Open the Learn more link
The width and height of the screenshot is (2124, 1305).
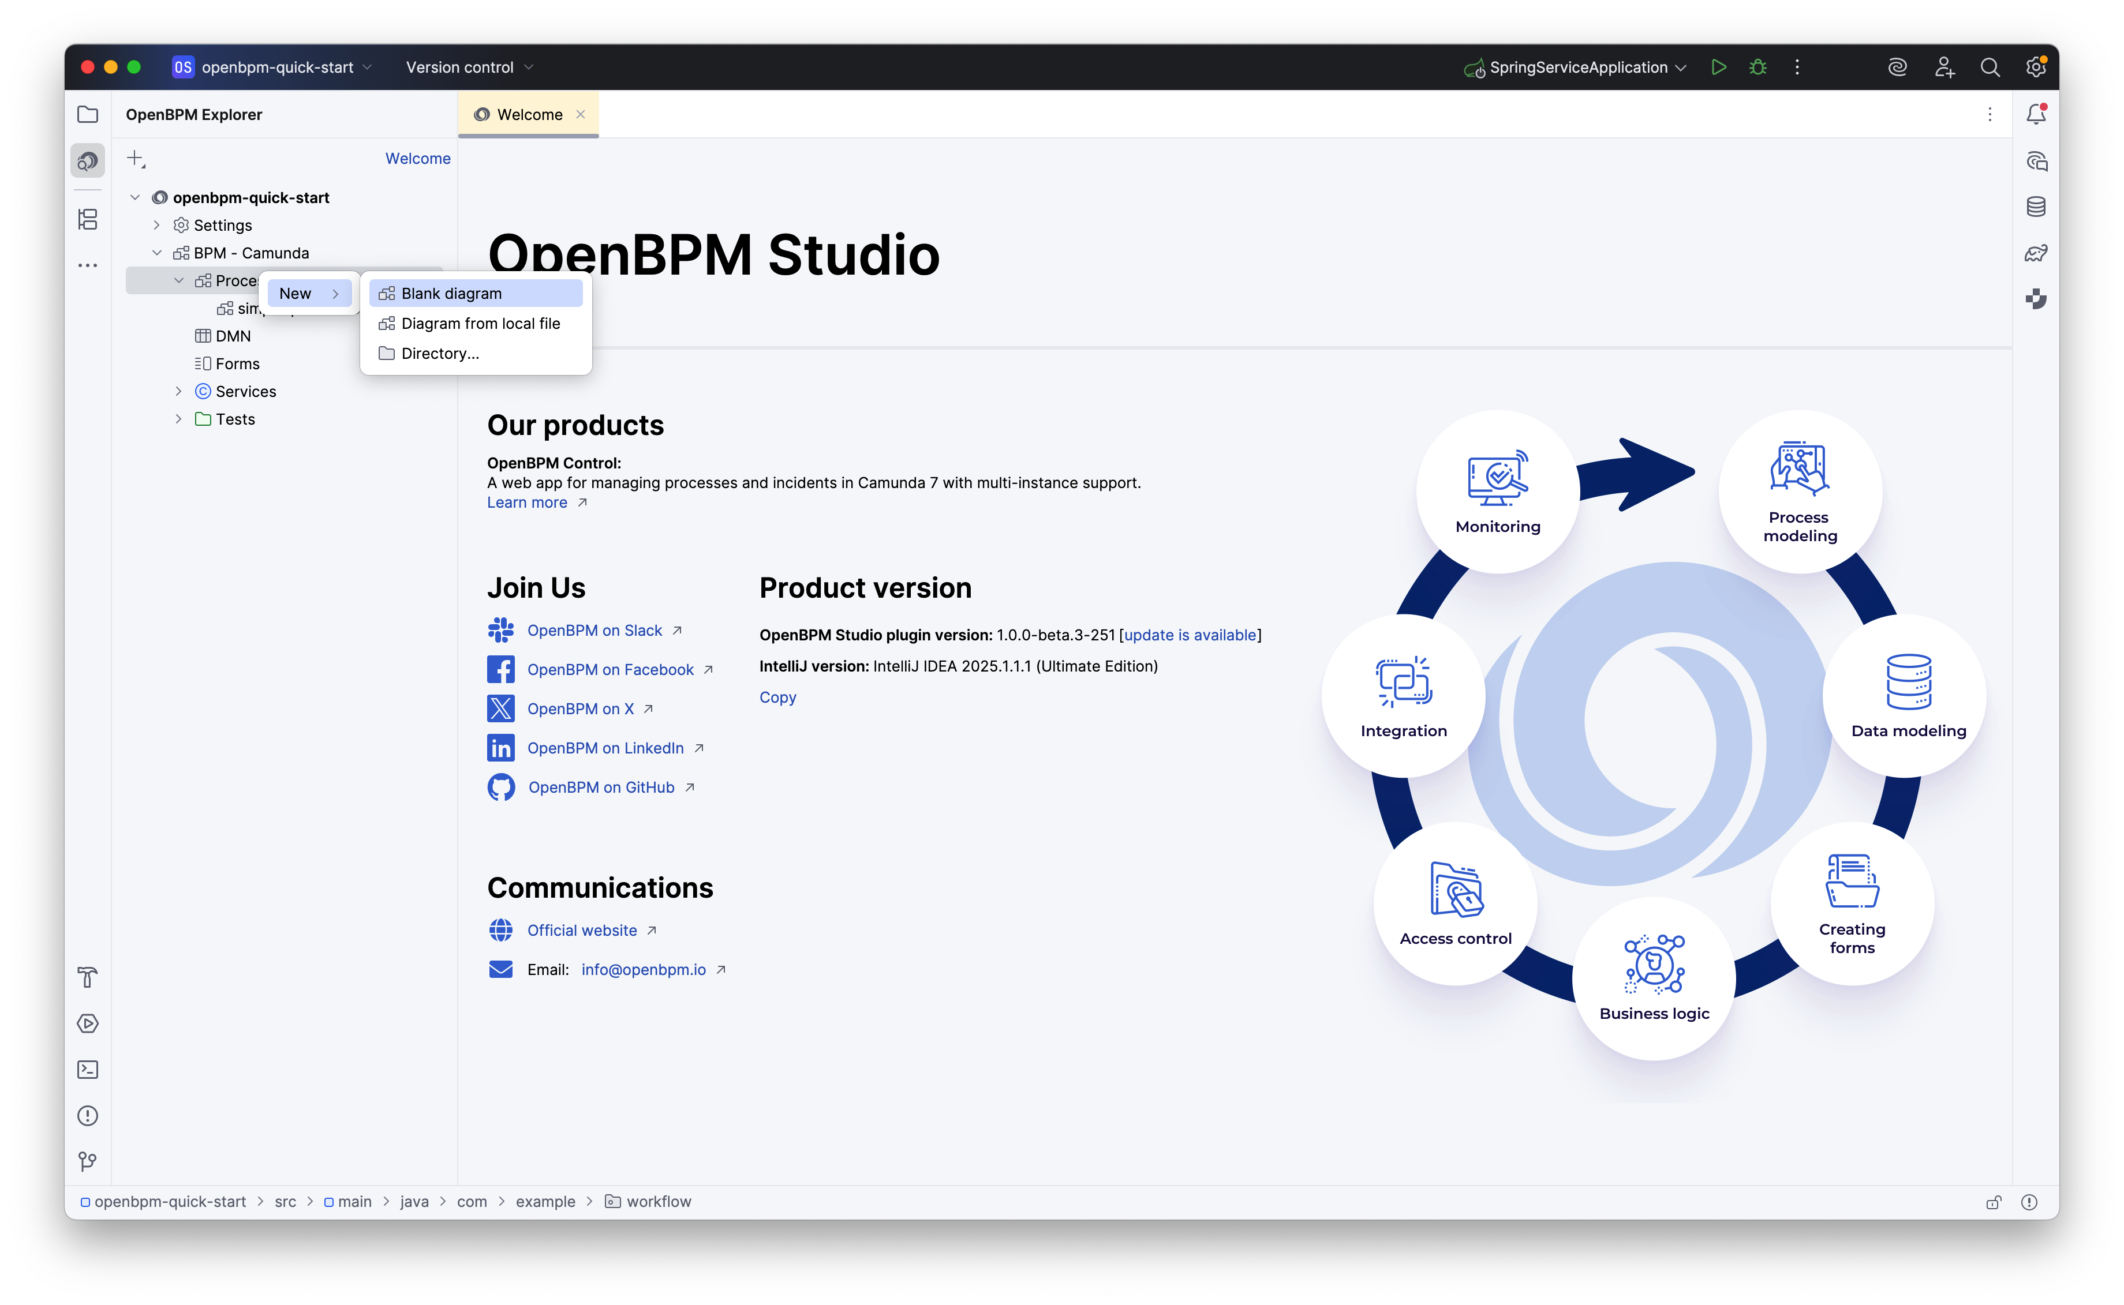coord(528,503)
